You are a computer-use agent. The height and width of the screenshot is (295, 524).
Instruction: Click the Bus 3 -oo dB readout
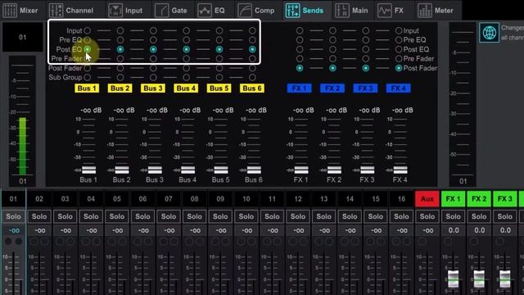156,110
